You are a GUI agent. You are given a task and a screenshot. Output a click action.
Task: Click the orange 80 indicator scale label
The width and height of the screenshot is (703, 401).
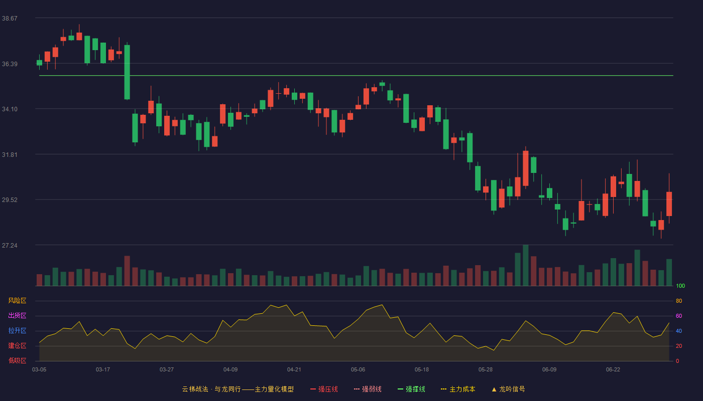(679, 301)
